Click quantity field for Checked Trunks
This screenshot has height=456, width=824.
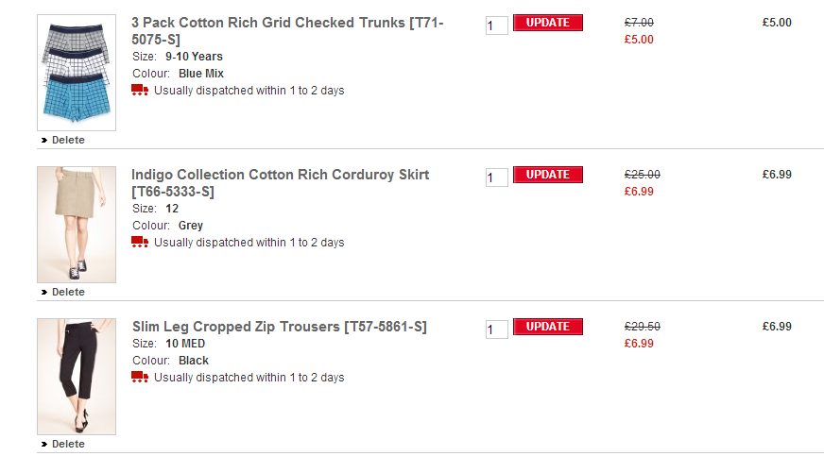[x=496, y=25]
